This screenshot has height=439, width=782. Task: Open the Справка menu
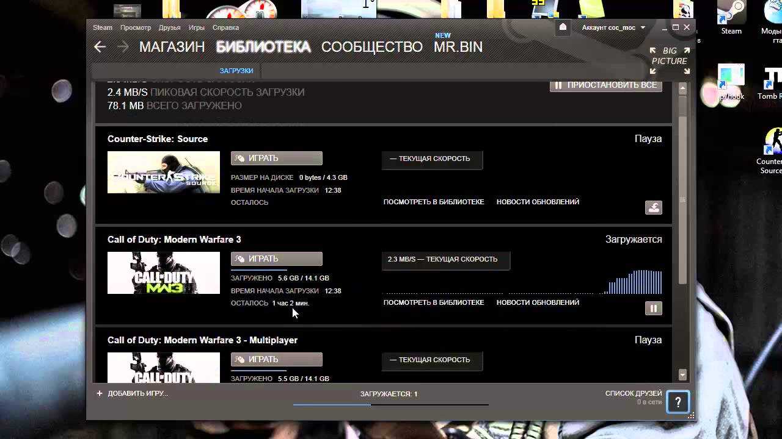click(x=225, y=27)
